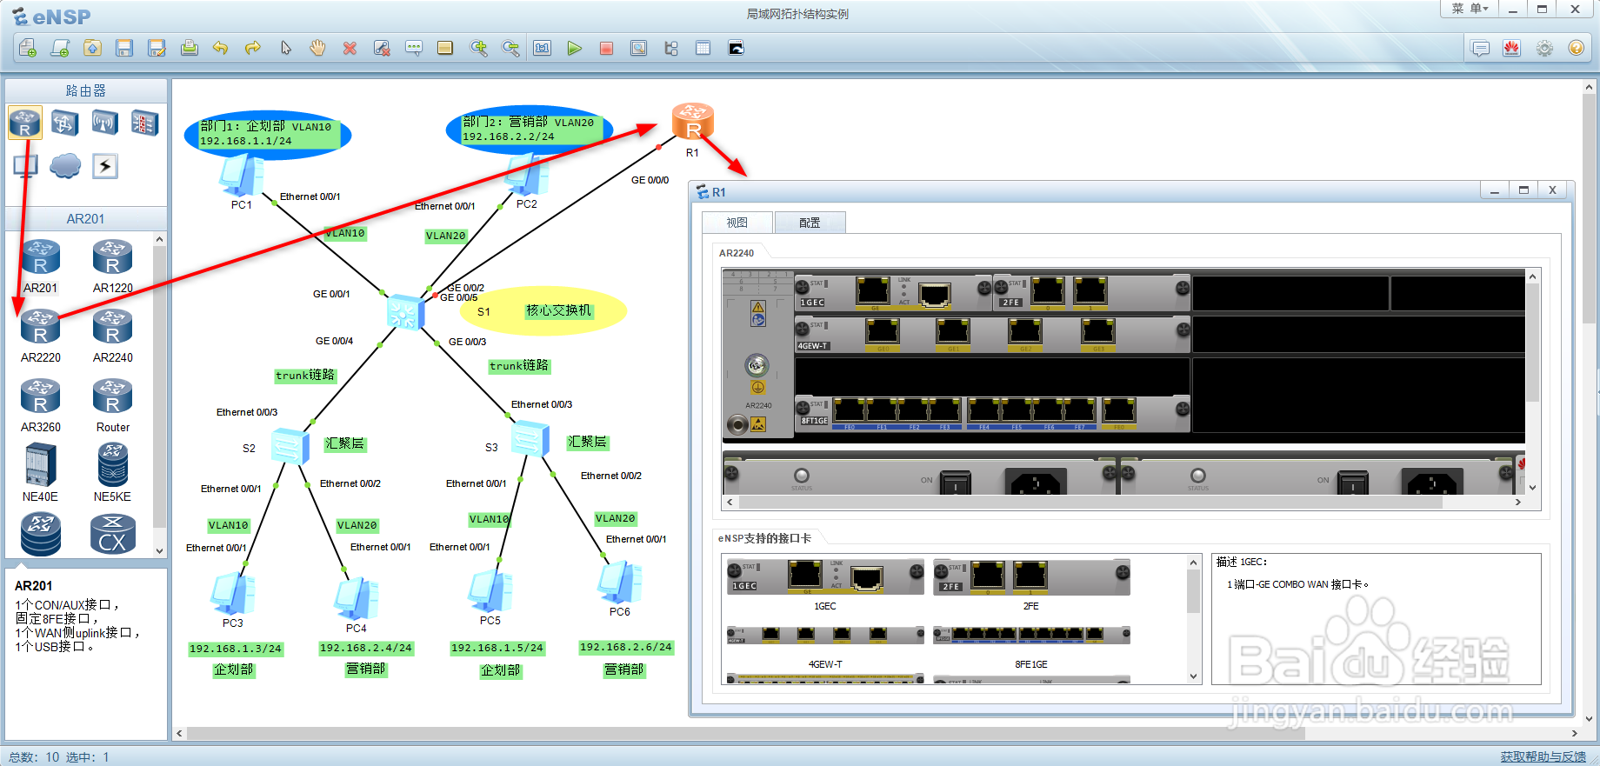Show all interfaces with tree icon
Image resolution: width=1600 pixels, height=766 pixels.
click(671, 48)
